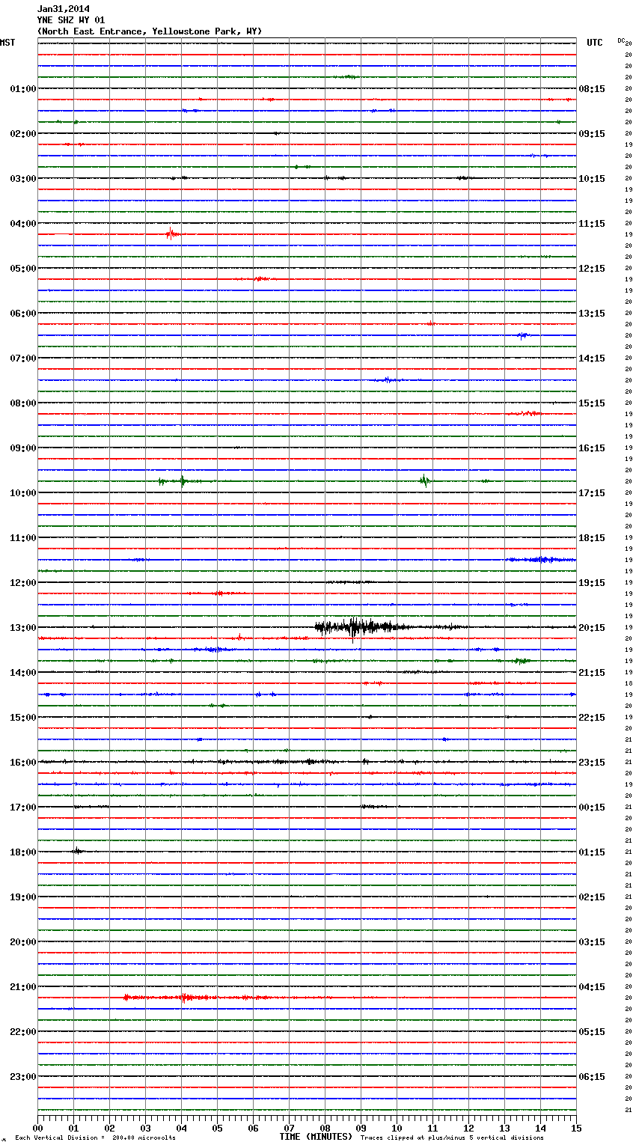Click the noisy black 16:00 MST trace

click(x=307, y=762)
